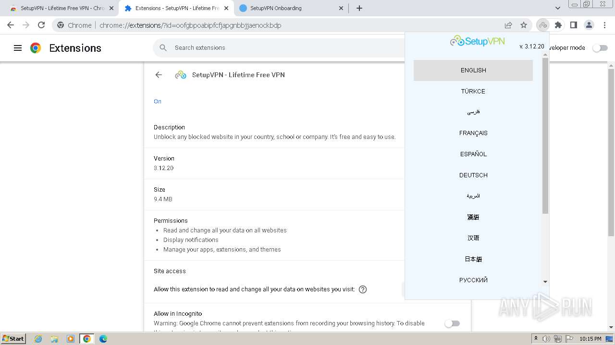Screen dimensions: 615x345
Task: Select traditional Chinese 漢語 option
Action: (x=473, y=217)
